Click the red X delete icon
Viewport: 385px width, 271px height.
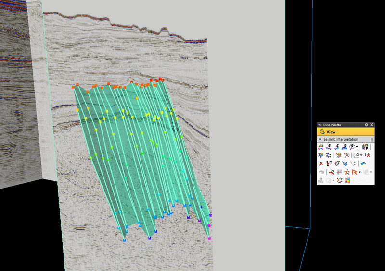click(321, 164)
